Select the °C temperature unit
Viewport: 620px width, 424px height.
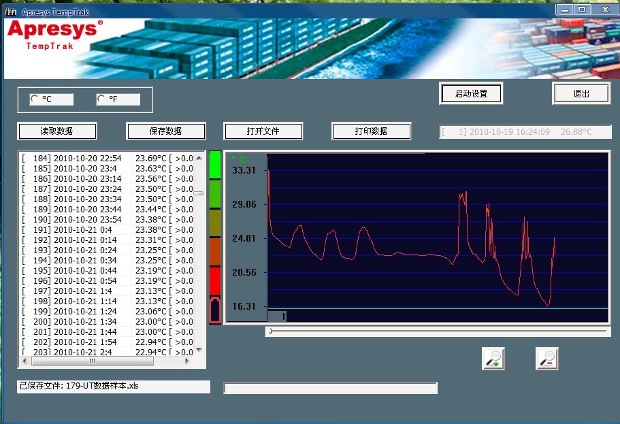pyautogui.click(x=34, y=99)
